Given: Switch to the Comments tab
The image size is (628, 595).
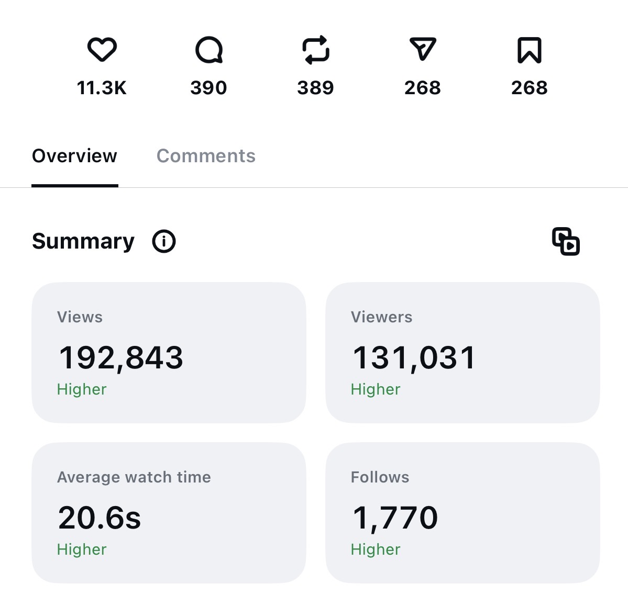Looking at the screenshot, I should tap(206, 155).
